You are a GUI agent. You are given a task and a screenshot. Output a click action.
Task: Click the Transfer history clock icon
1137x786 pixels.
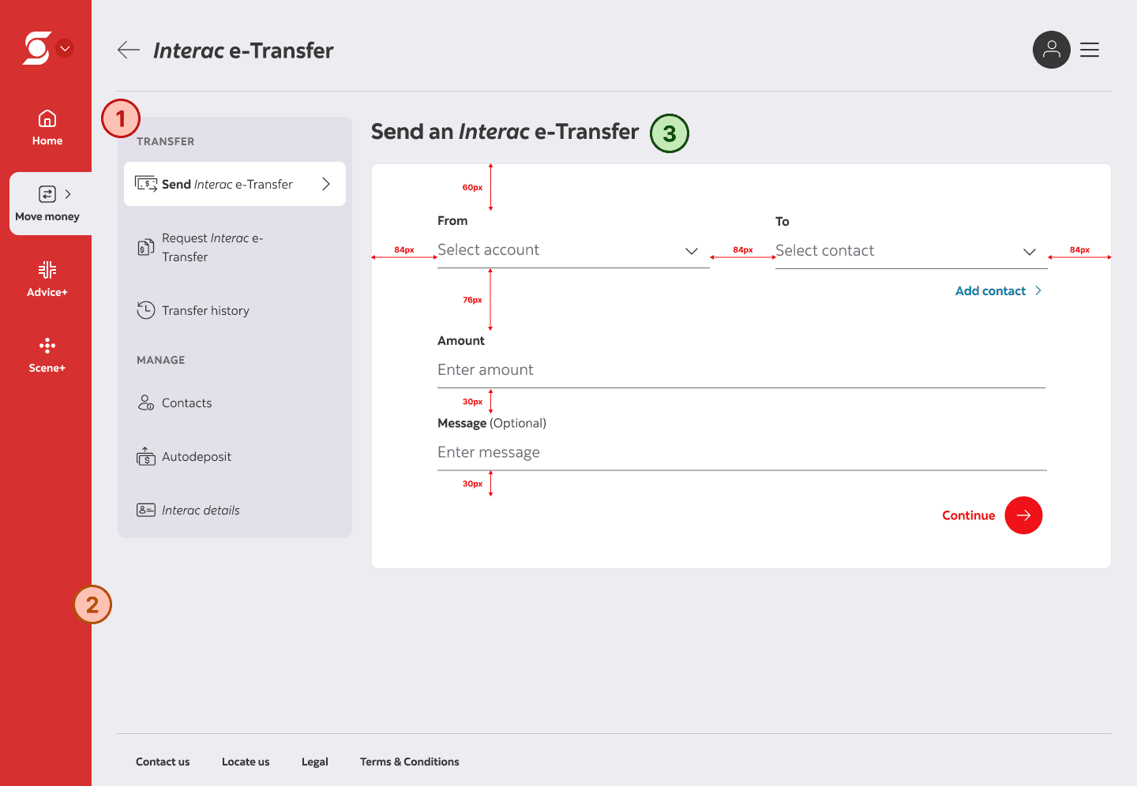[x=146, y=310]
